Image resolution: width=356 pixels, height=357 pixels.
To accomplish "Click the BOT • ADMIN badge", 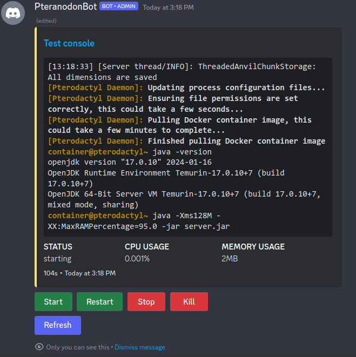I will (119, 6).
